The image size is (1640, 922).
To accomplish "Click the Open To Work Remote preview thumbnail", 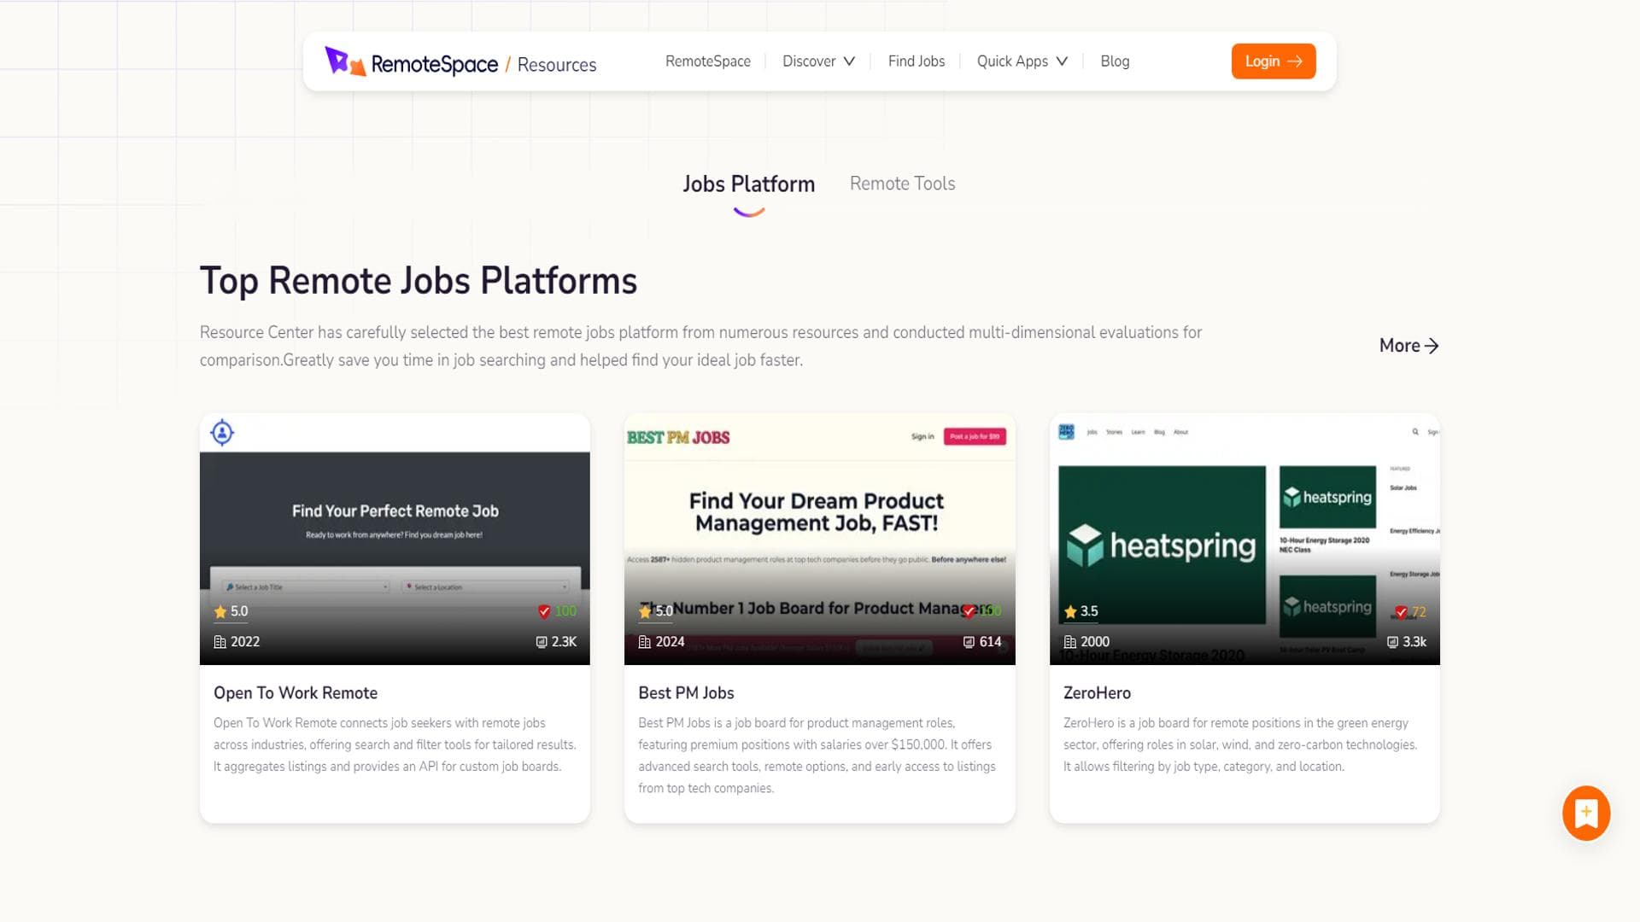I will point(395,539).
